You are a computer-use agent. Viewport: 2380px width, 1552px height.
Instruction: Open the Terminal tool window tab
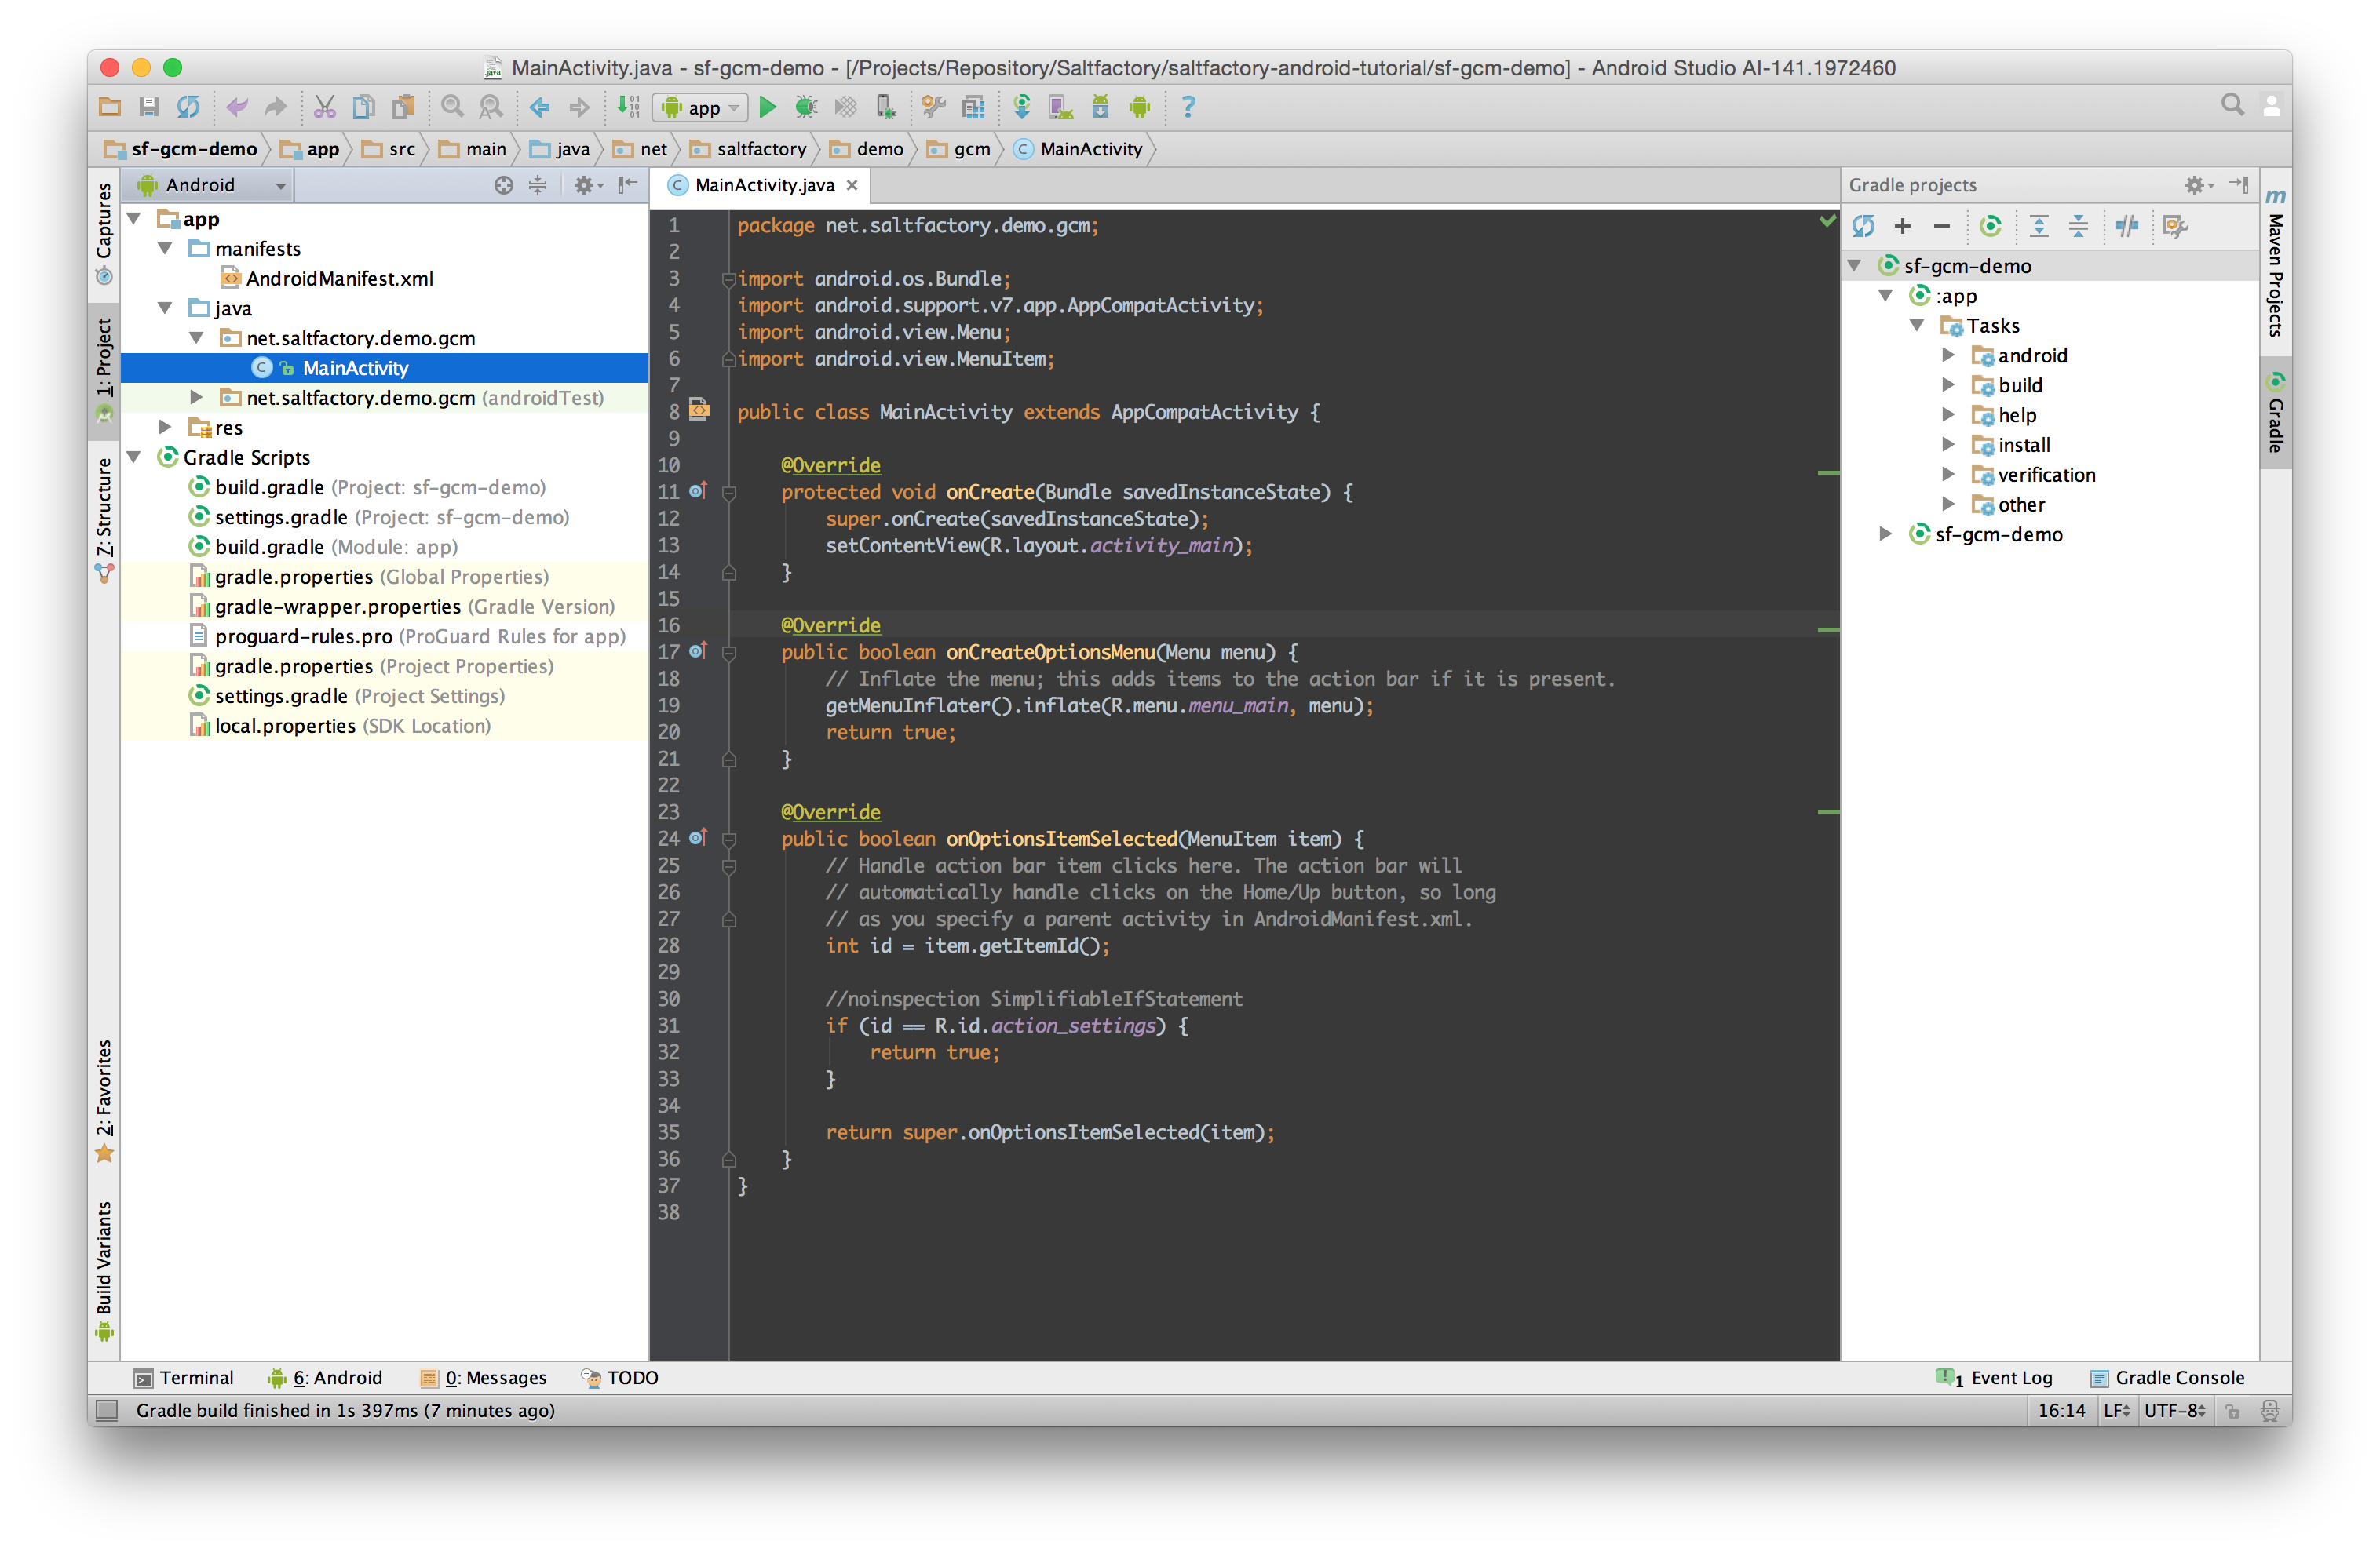(x=184, y=1377)
